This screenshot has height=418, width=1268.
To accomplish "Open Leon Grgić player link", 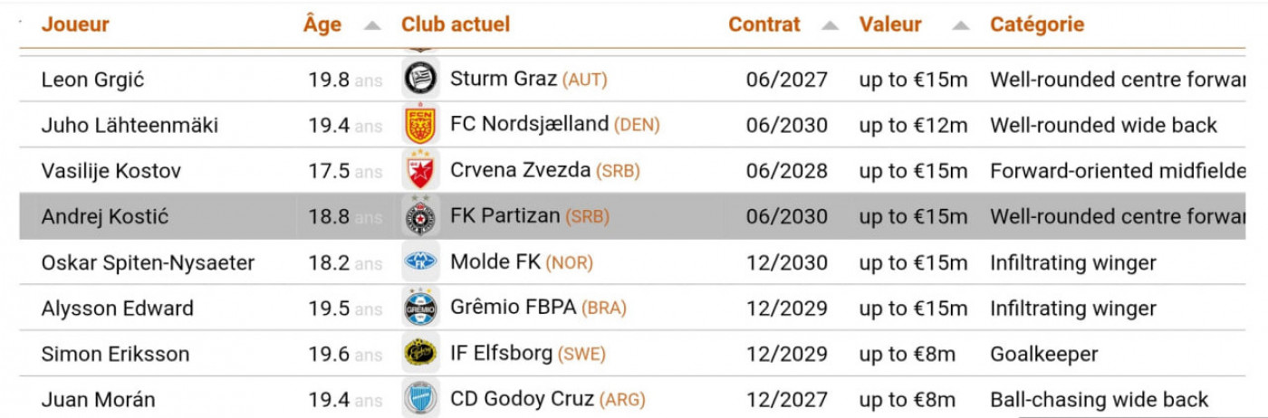I will (92, 80).
